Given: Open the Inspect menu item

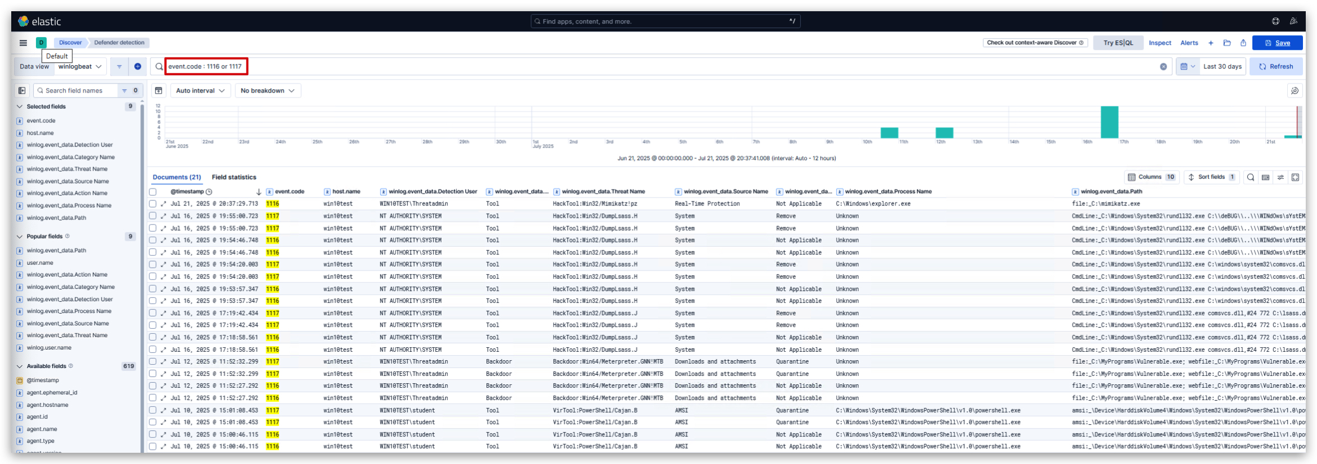Looking at the screenshot, I should point(1160,43).
